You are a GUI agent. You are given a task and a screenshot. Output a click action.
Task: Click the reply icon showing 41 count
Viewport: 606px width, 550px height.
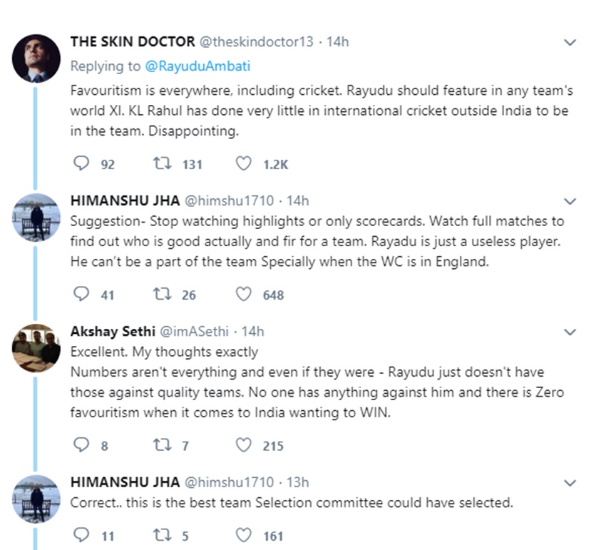coord(82,294)
